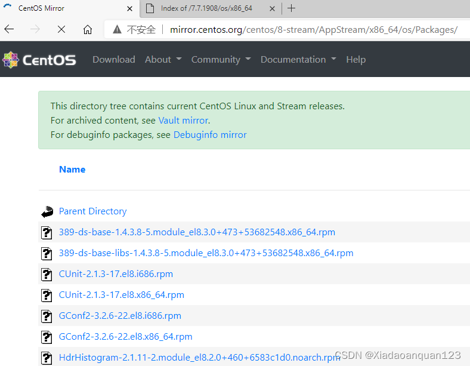Close the Index of /7.7.1908 tab
Image resolution: width=470 pixels, height=366 pixels.
[x=272, y=9]
